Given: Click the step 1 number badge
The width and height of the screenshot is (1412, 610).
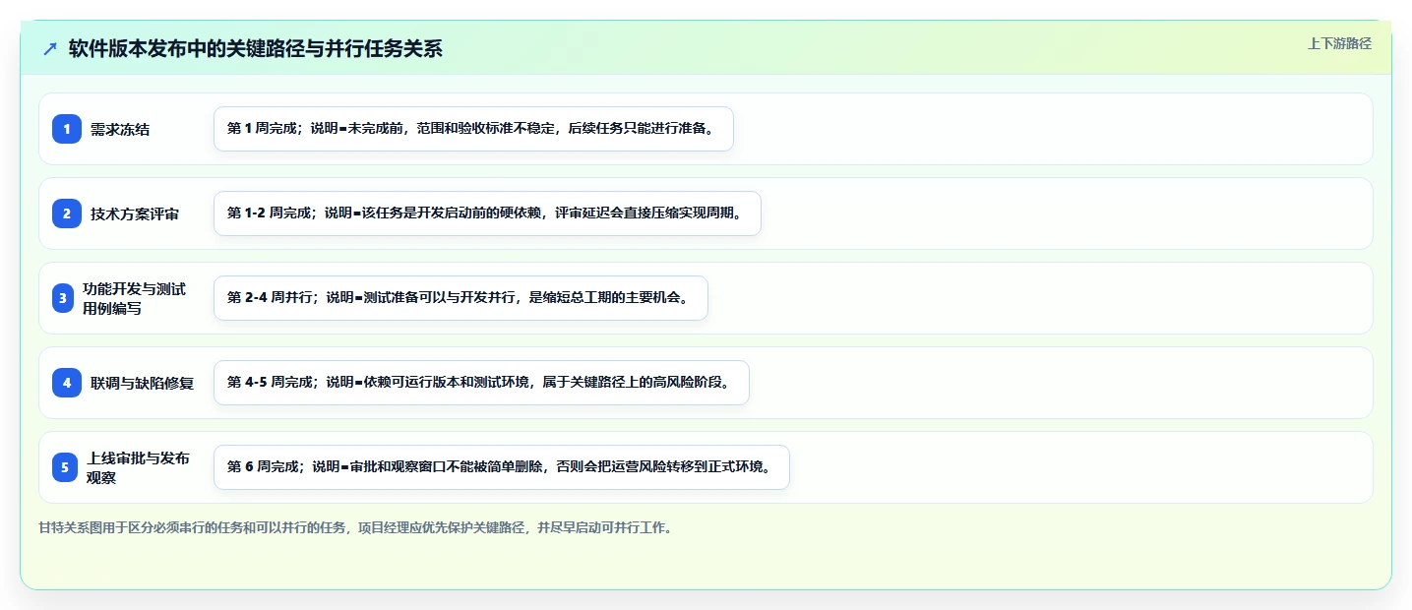Looking at the screenshot, I should click(x=67, y=129).
